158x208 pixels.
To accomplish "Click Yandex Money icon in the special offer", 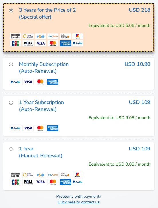I will coord(65,36).
